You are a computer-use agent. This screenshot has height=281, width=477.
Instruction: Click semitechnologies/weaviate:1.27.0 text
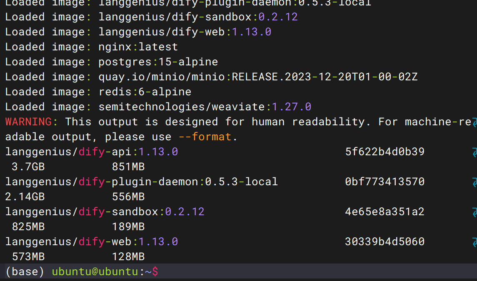(205, 107)
